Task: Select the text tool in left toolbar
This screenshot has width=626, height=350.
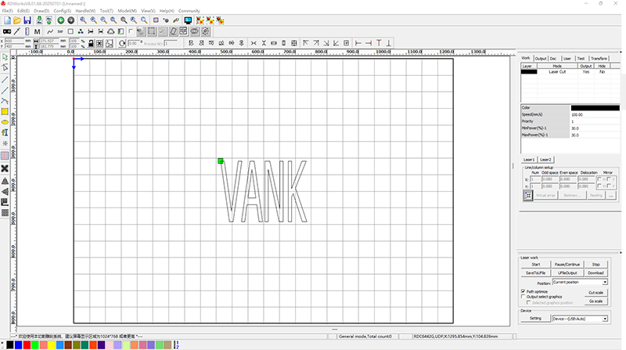Action: pyautogui.click(x=5, y=134)
